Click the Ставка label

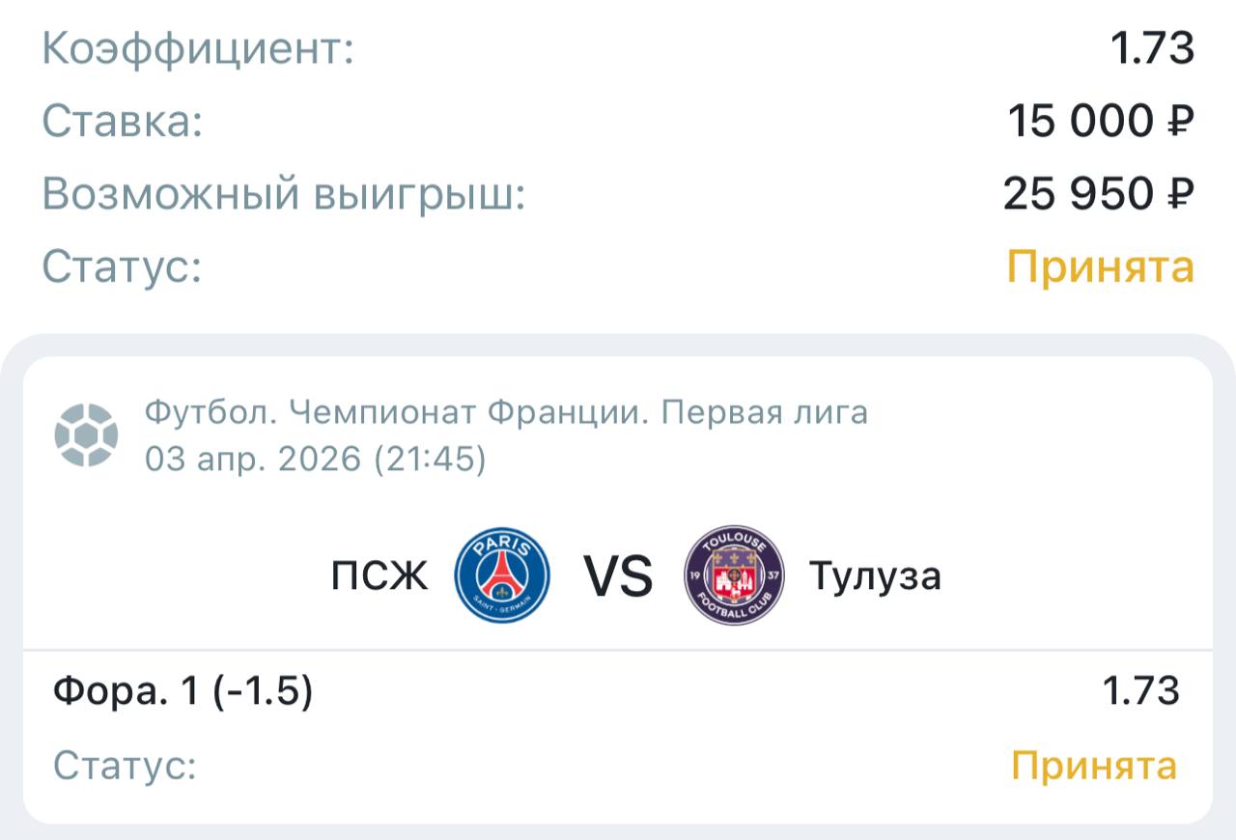point(123,122)
